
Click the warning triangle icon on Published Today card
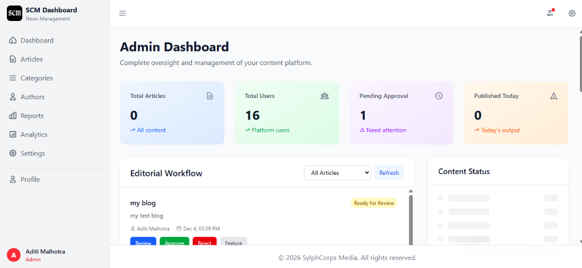[554, 96]
